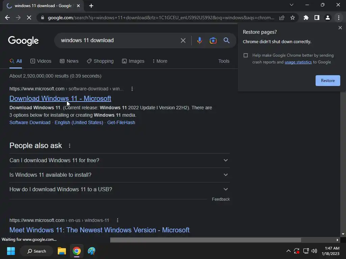Open Chrome's three-dot menu
This screenshot has height=259, width=346.
[339, 18]
